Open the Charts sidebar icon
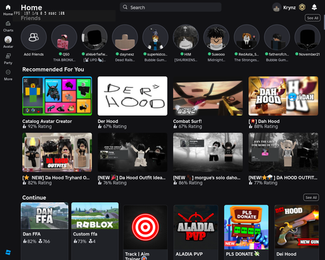 click(x=8, y=23)
